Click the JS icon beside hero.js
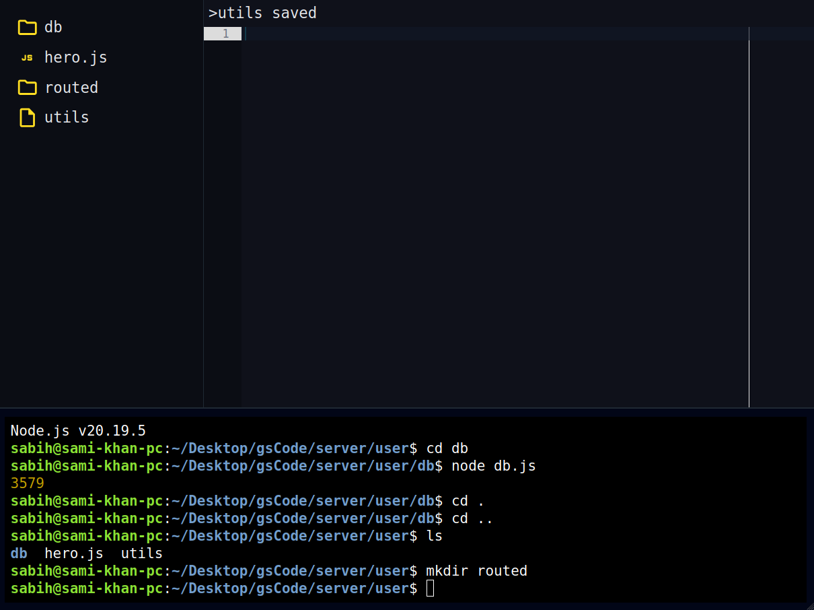 (27, 58)
